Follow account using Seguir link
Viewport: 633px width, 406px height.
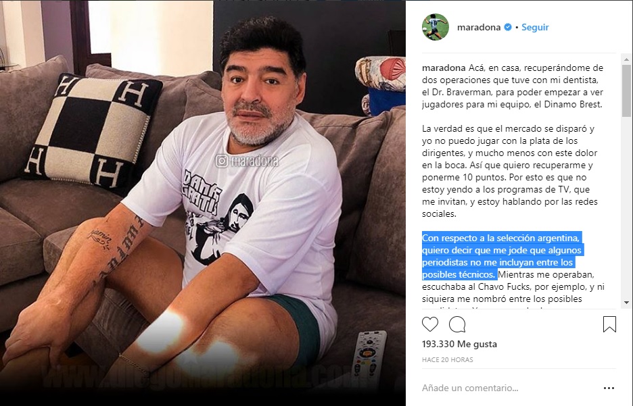[x=535, y=27]
